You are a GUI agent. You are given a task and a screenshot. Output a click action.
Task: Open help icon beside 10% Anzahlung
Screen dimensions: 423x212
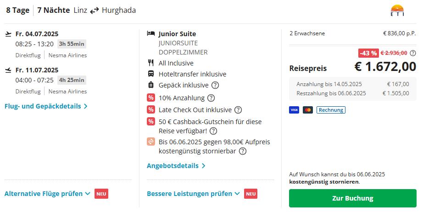pos(211,98)
